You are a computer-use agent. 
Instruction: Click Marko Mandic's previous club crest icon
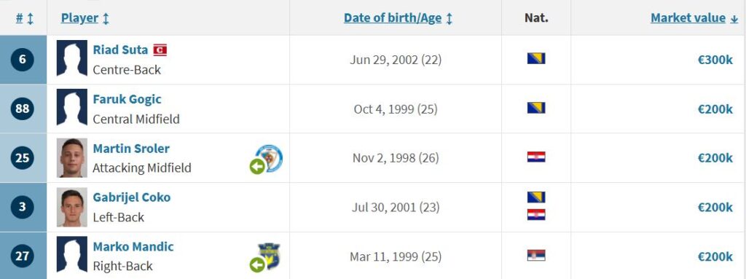tap(269, 256)
